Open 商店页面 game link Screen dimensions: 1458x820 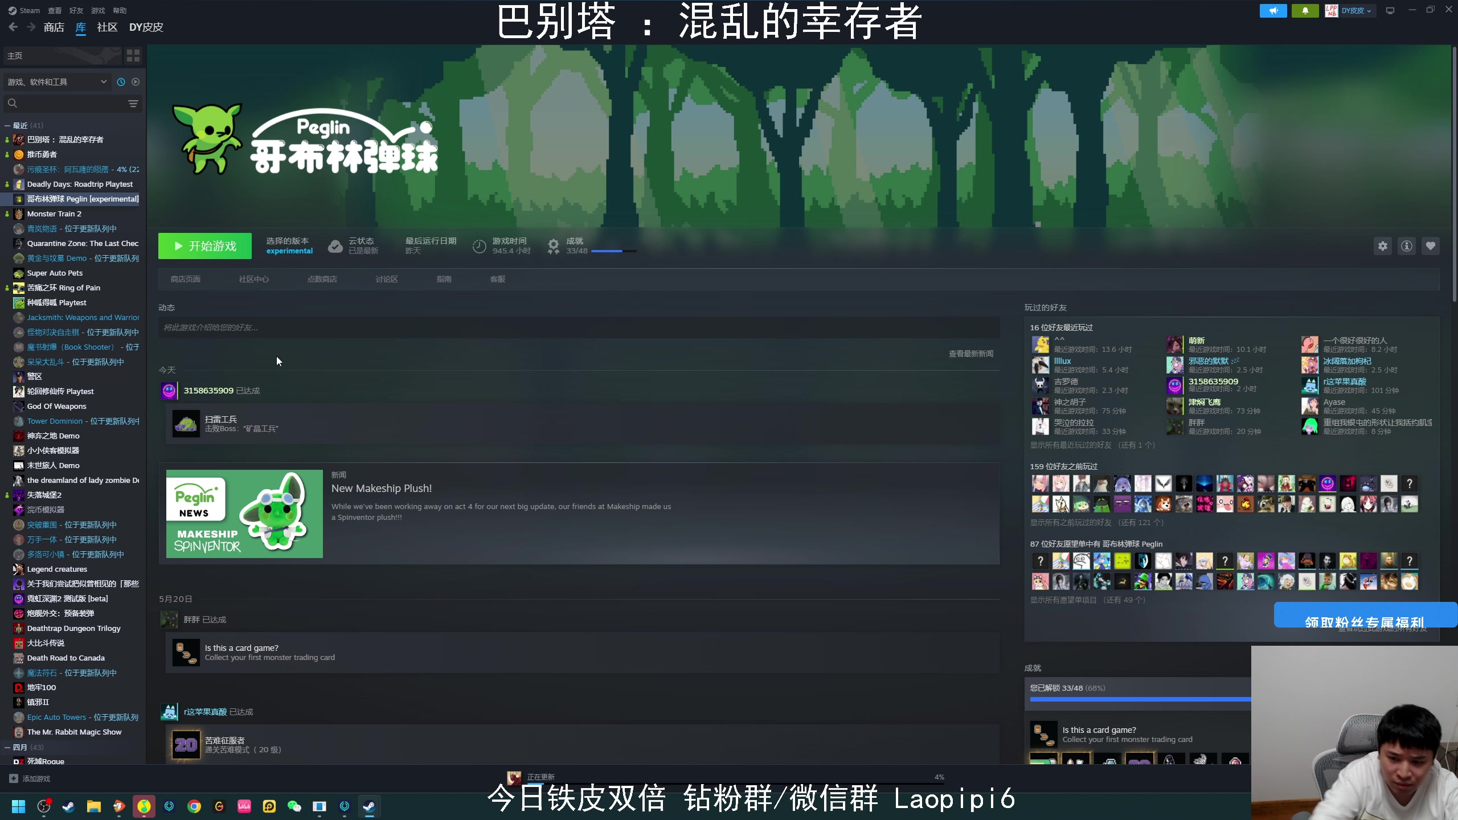pyautogui.click(x=186, y=279)
